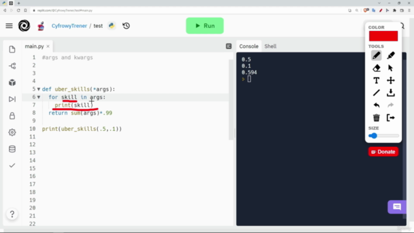
Task: Click the red Donate button
Action: pos(384,151)
